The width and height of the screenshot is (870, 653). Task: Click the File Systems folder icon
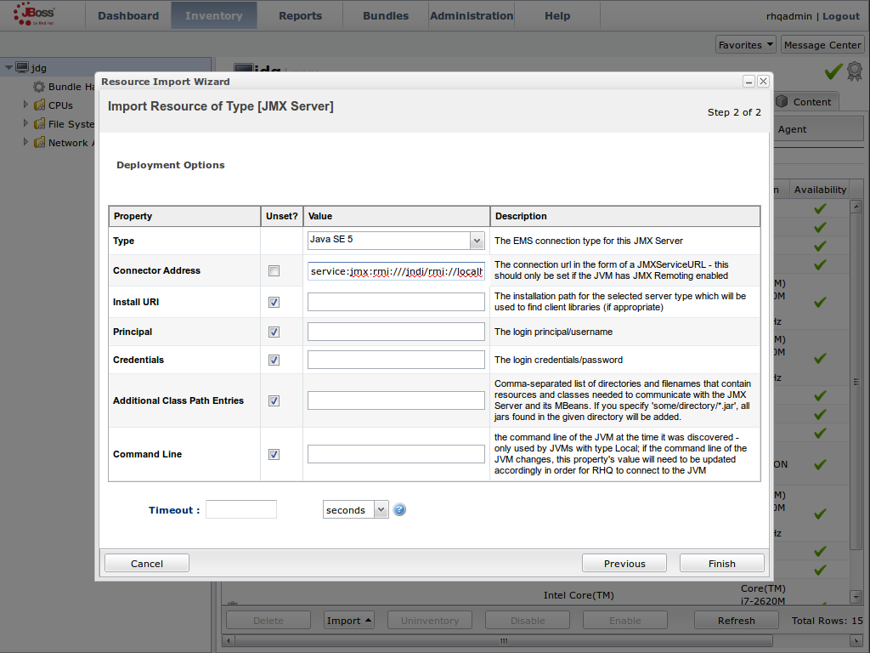(x=39, y=124)
